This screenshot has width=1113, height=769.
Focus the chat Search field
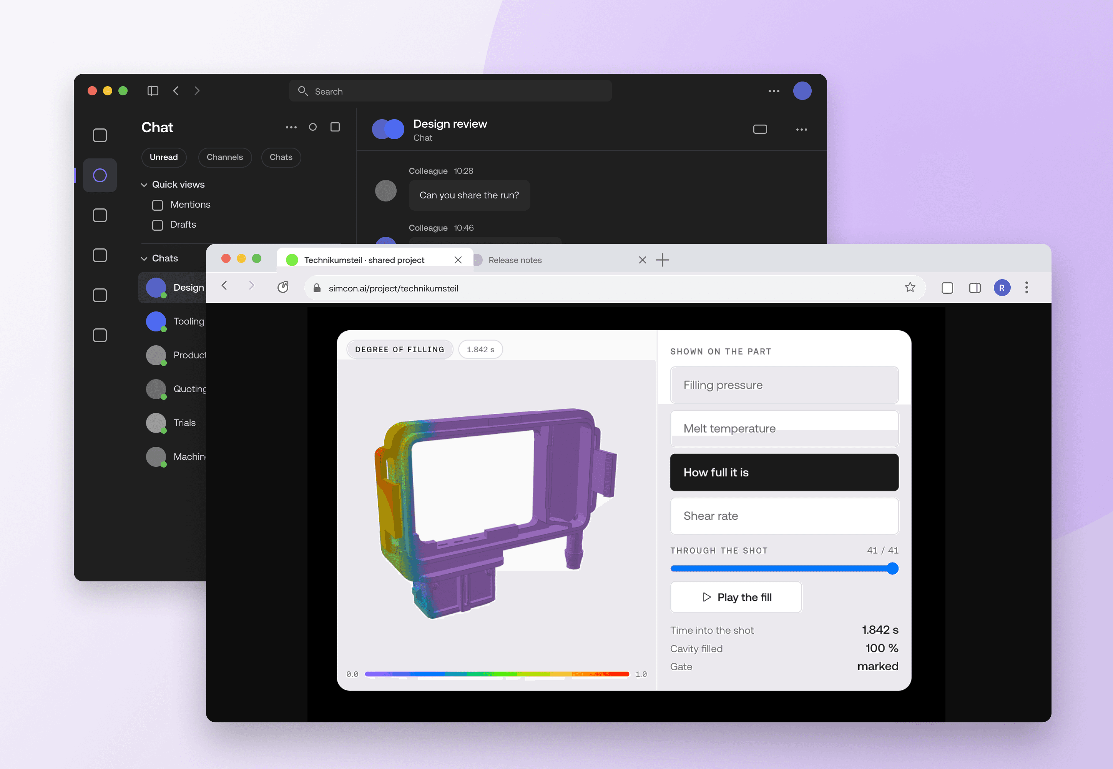point(450,91)
